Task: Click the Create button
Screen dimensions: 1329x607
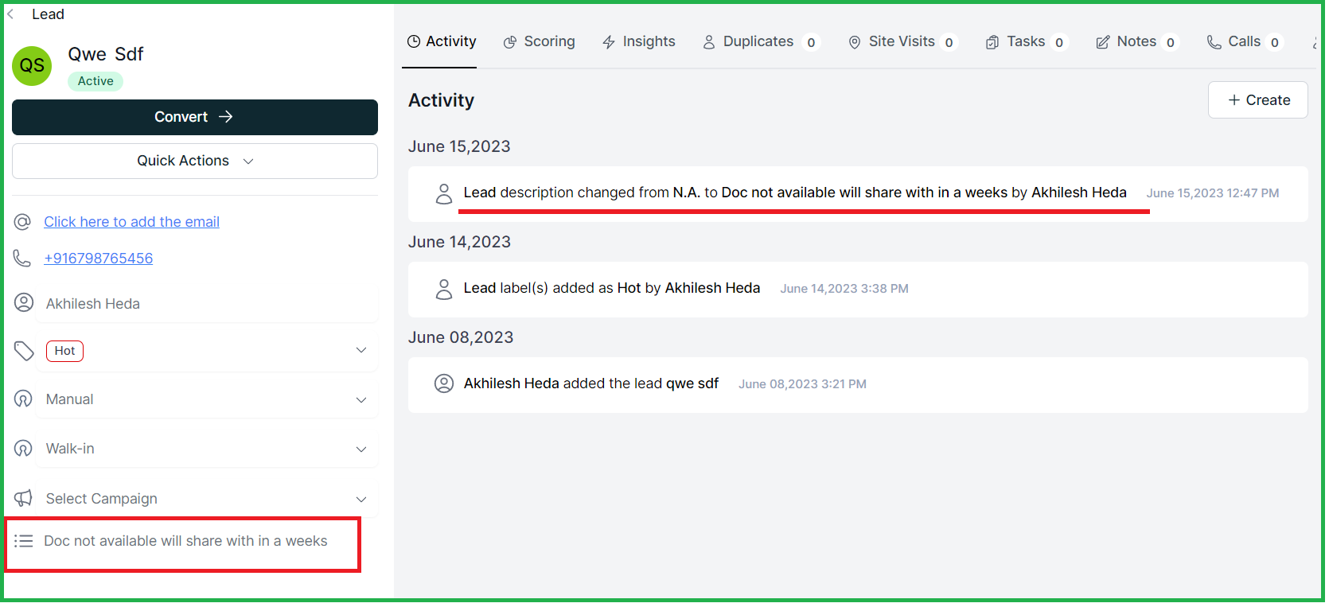Action: pyautogui.click(x=1257, y=100)
